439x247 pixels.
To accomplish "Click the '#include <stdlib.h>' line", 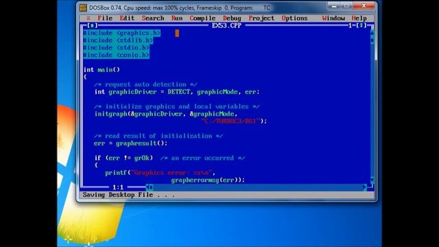I will tap(118, 40).
